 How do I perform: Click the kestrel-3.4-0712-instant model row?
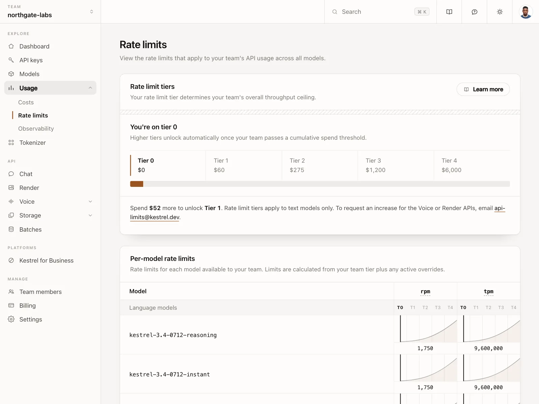pyautogui.click(x=320, y=374)
